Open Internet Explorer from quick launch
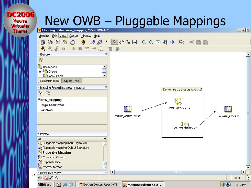The width and height of the screenshot is (251, 188). [x=65, y=185]
